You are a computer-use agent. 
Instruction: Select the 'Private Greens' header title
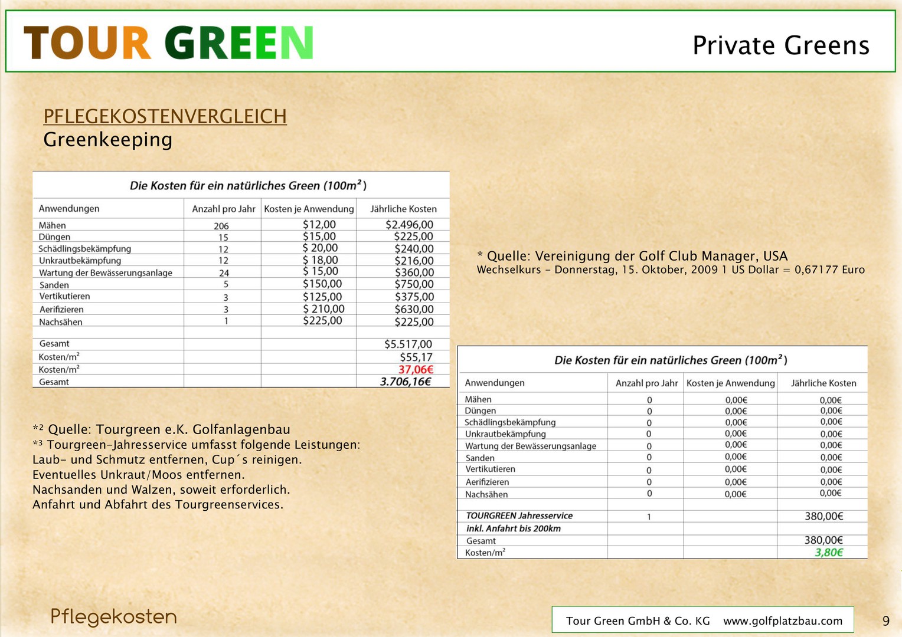pos(781,45)
